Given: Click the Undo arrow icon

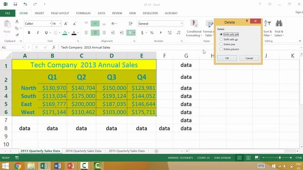Looking at the screenshot, I should pos(25,4).
